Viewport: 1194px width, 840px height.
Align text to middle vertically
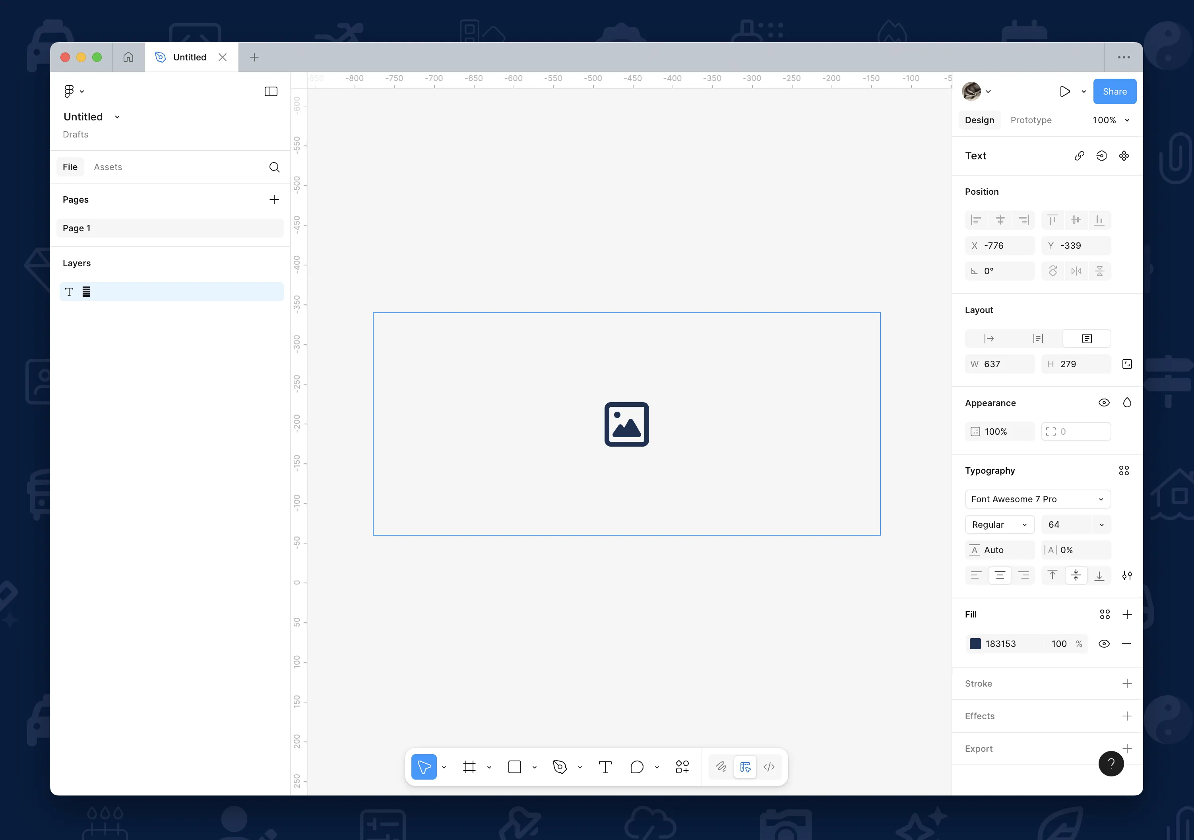click(x=1076, y=575)
